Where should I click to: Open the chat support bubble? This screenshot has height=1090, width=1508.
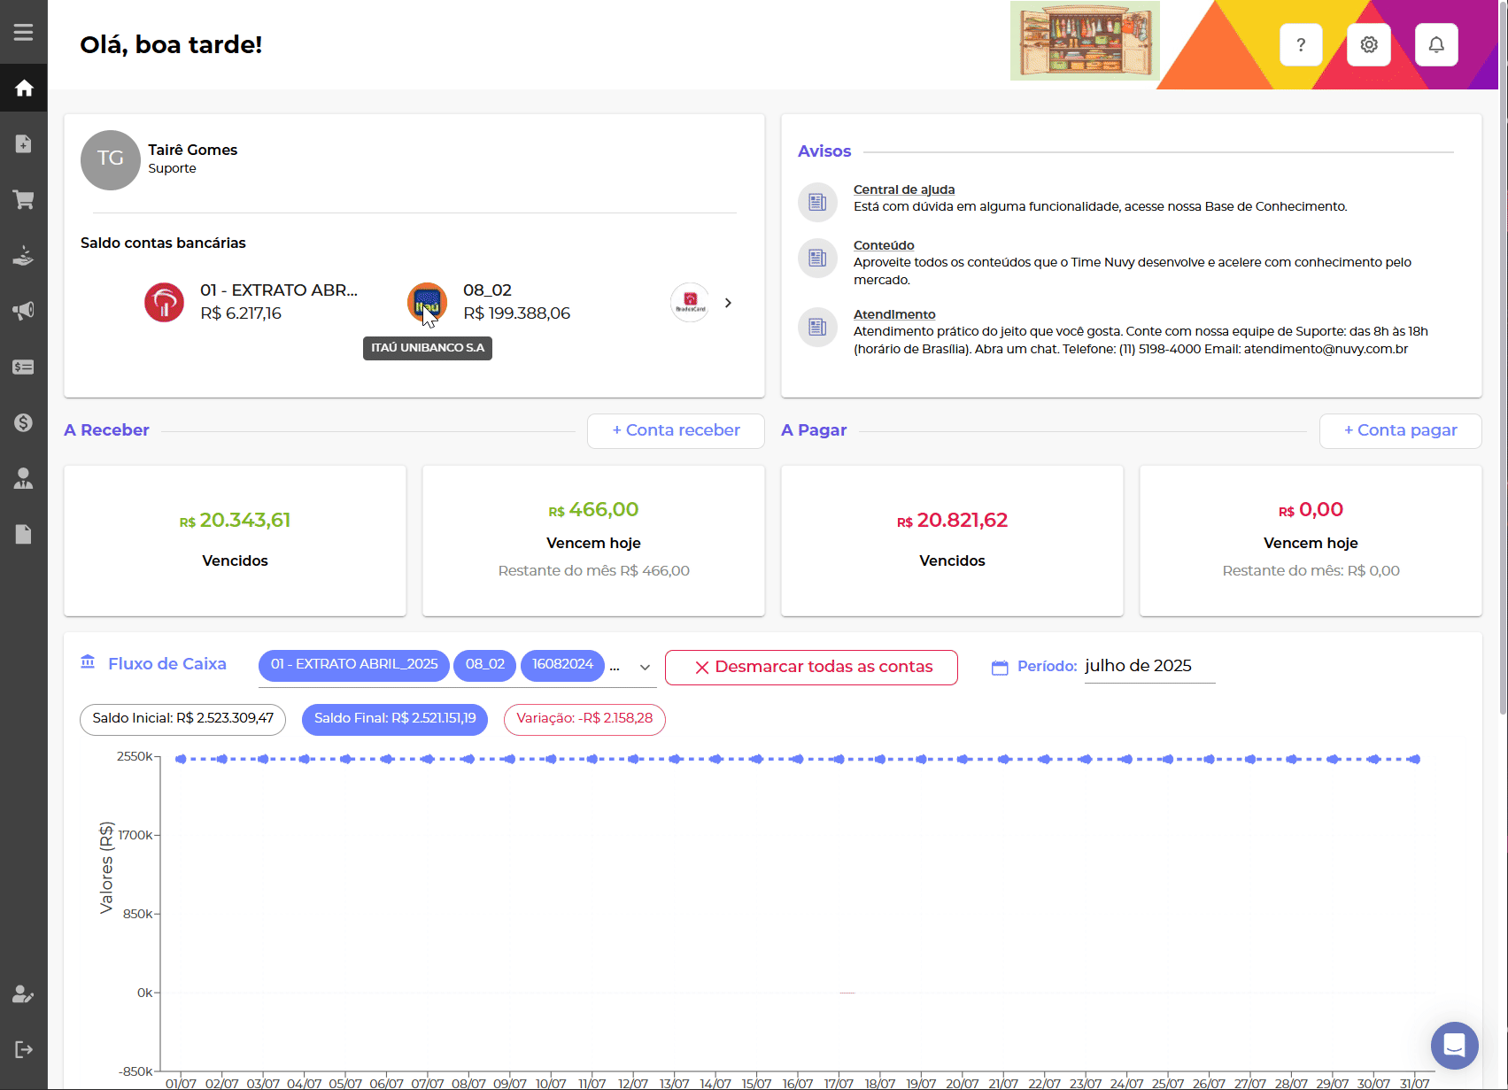1454,1045
